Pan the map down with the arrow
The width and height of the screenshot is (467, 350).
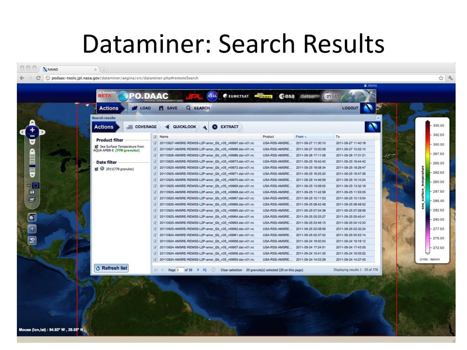pyautogui.click(x=32, y=142)
